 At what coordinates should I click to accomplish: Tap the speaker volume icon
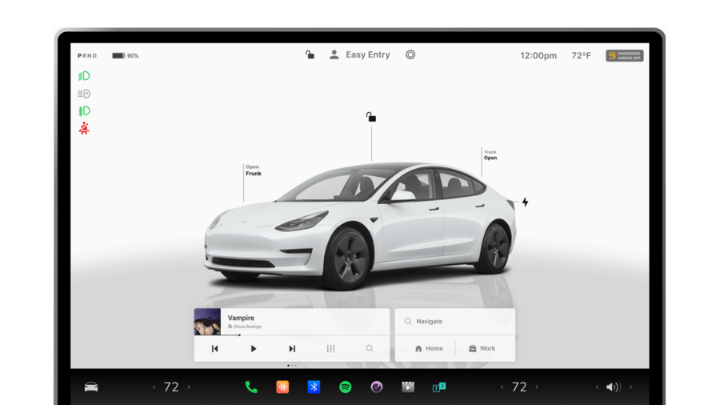[613, 387]
